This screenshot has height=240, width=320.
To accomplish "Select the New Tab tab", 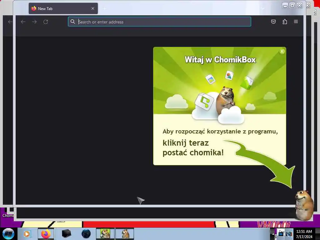I will [63, 8].
